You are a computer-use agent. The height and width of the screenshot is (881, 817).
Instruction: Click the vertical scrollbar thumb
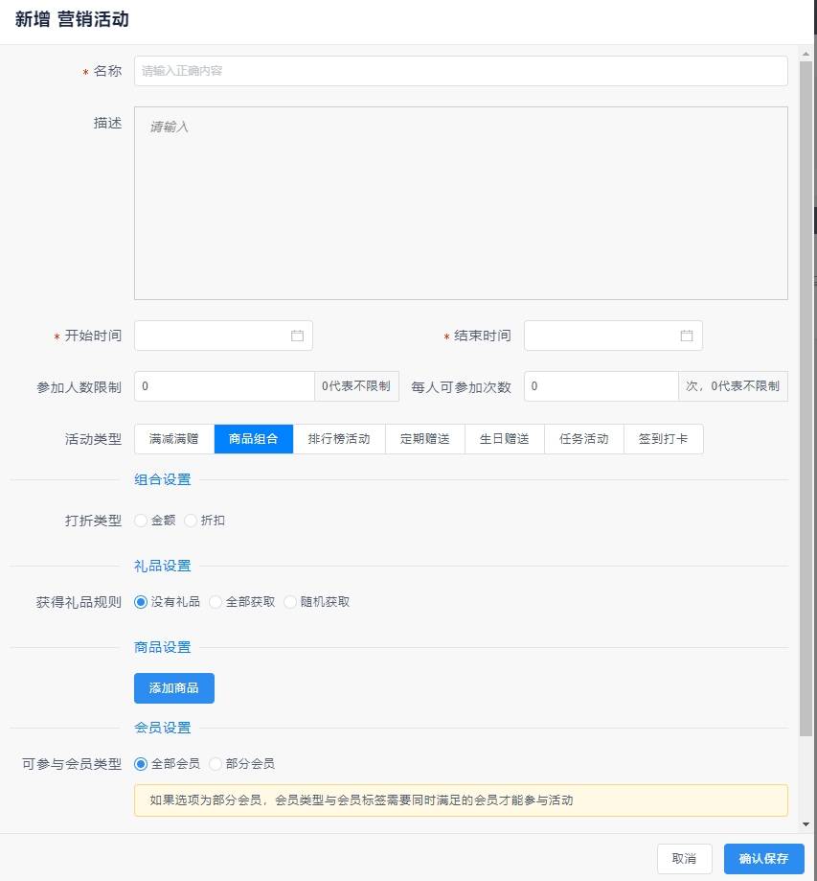coord(806,398)
